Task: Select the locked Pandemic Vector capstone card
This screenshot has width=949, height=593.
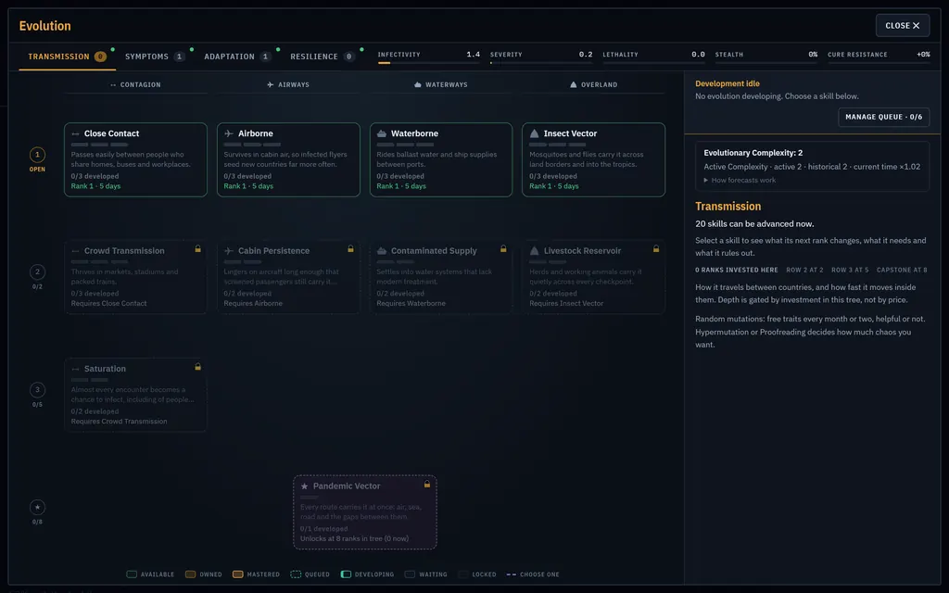Action: (x=365, y=511)
